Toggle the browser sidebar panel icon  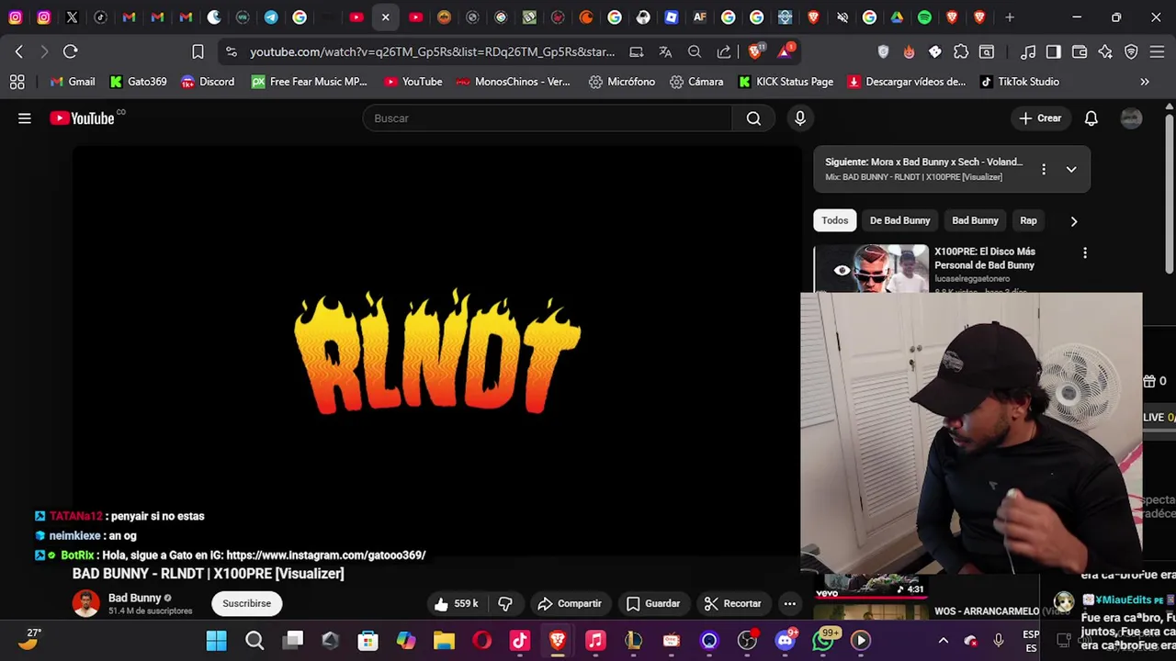1054,52
